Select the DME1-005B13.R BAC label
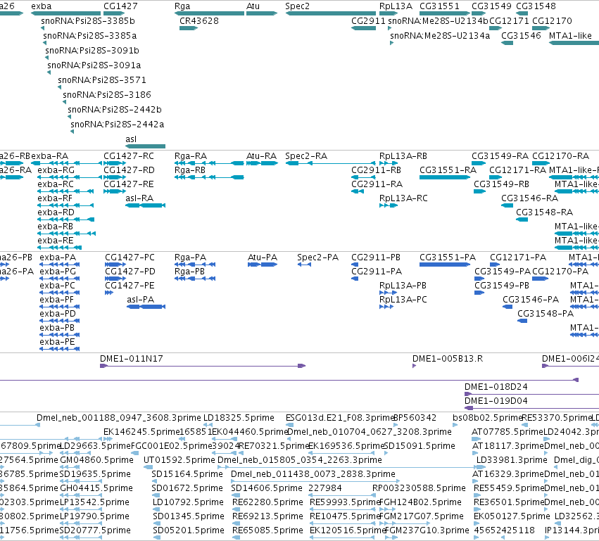 (x=448, y=359)
